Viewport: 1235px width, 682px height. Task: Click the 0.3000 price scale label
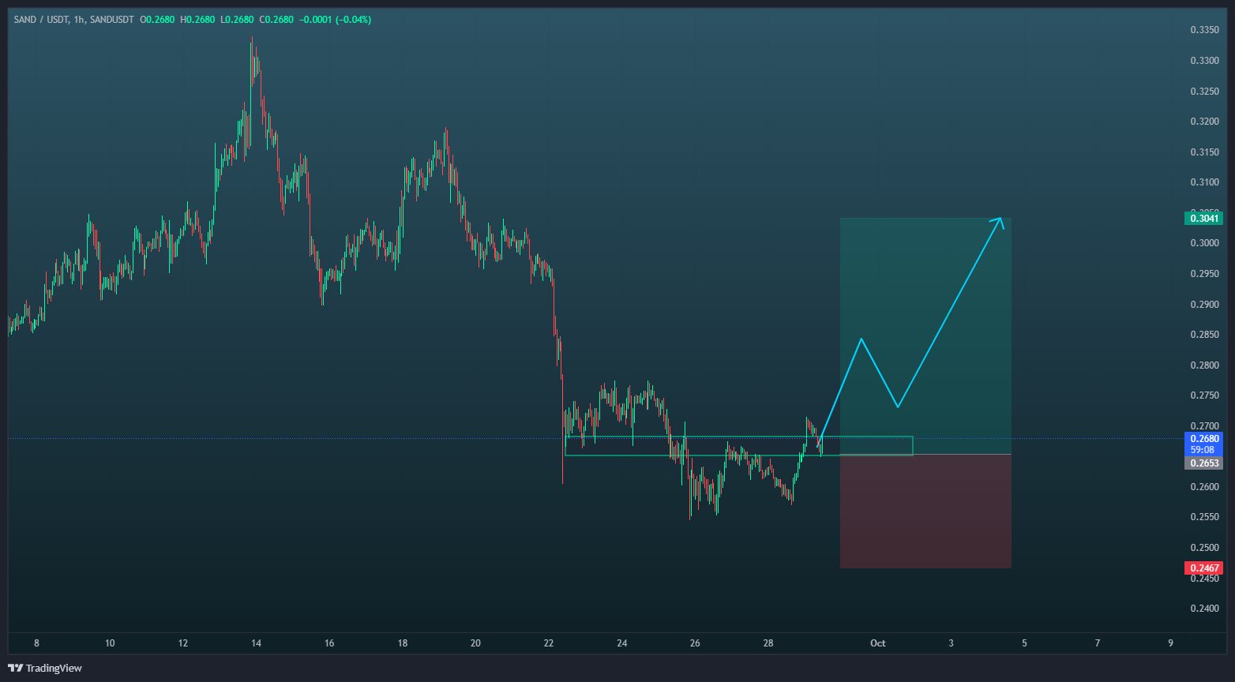1203,243
